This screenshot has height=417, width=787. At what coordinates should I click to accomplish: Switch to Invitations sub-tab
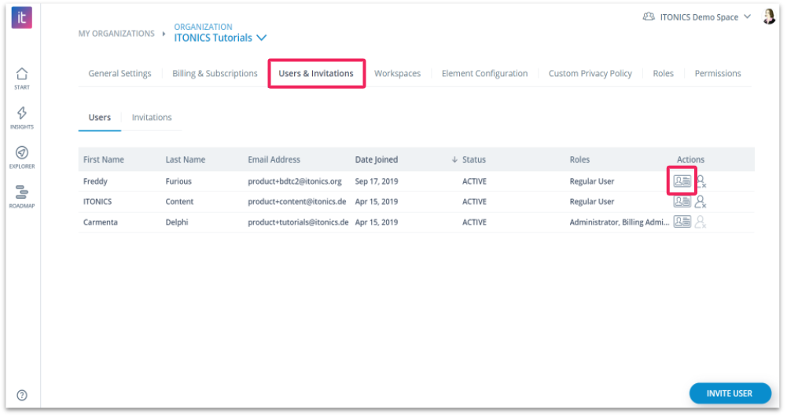[x=152, y=117]
